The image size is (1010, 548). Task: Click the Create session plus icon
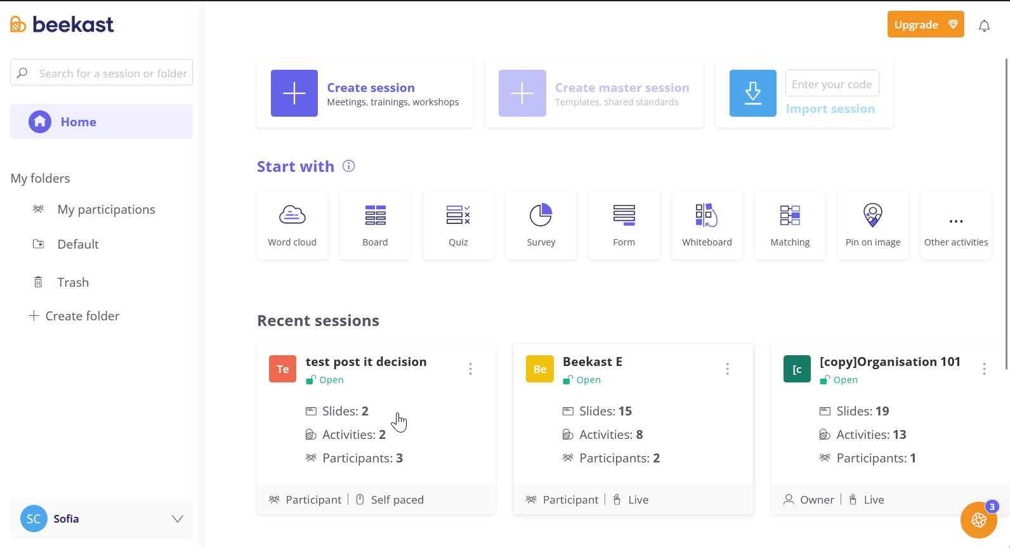coord(294,93)
